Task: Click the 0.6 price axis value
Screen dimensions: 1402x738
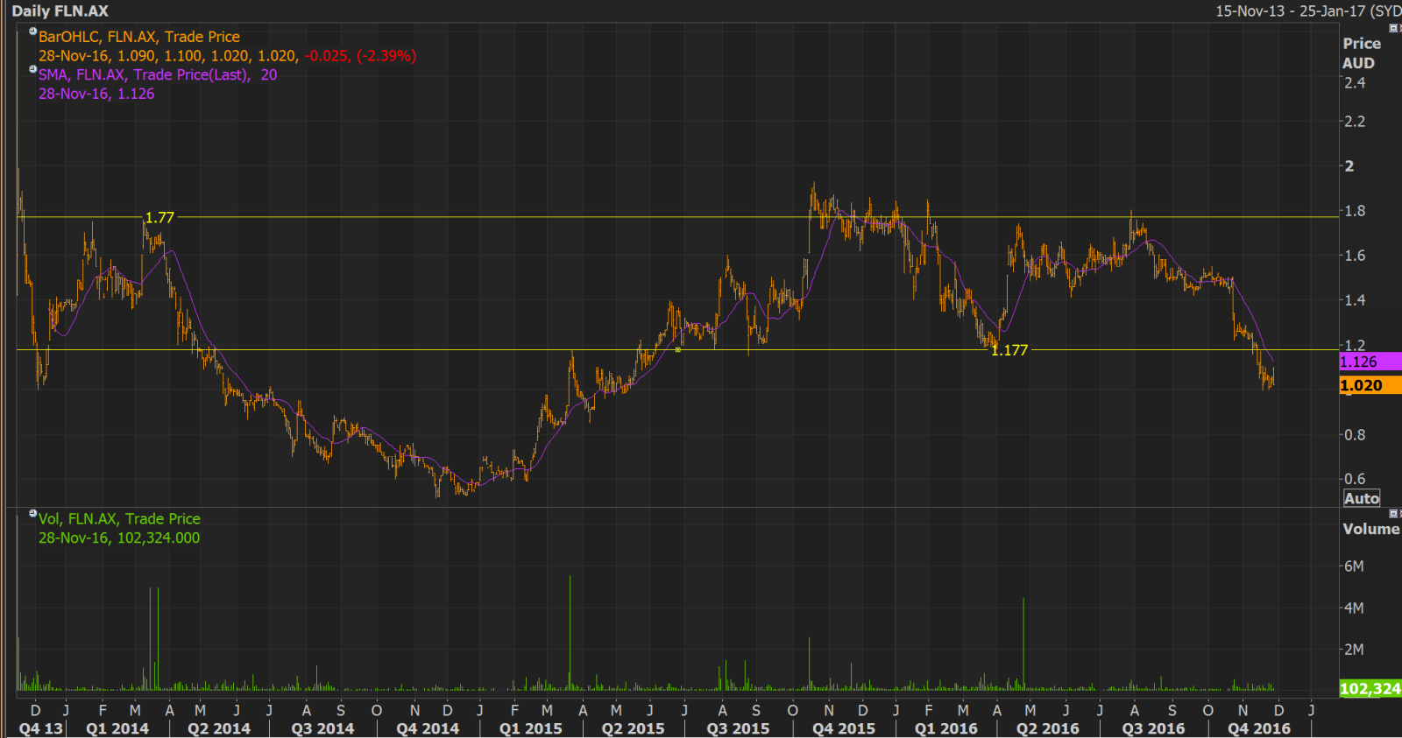Action: point(1355,479)
